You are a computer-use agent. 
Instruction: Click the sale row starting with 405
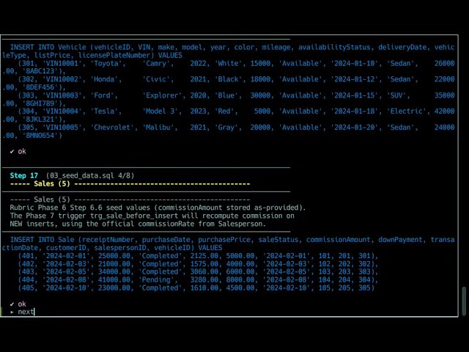click(196, 288)
